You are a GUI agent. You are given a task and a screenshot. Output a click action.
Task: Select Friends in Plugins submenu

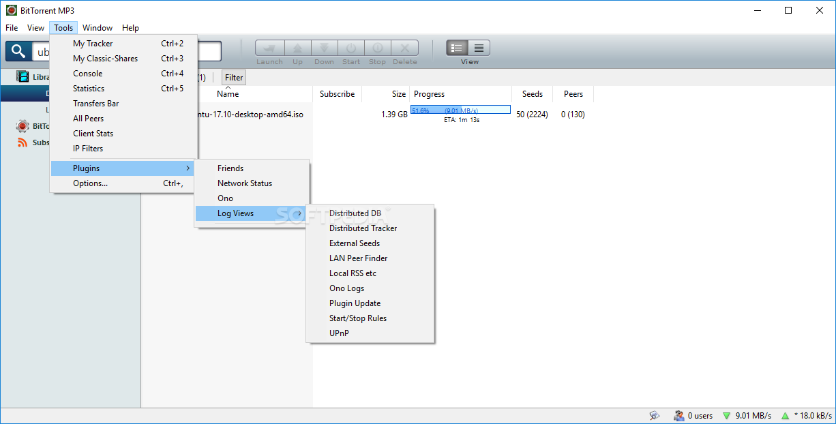click(x=252, y=168)
